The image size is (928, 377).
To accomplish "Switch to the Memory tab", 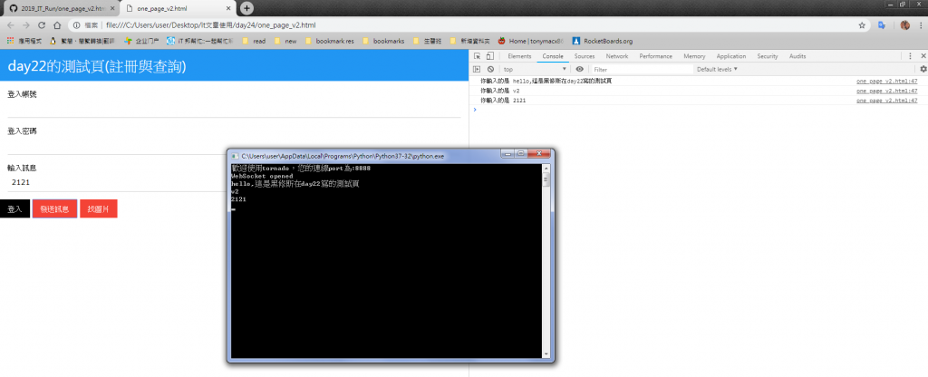I will point(694,56).
